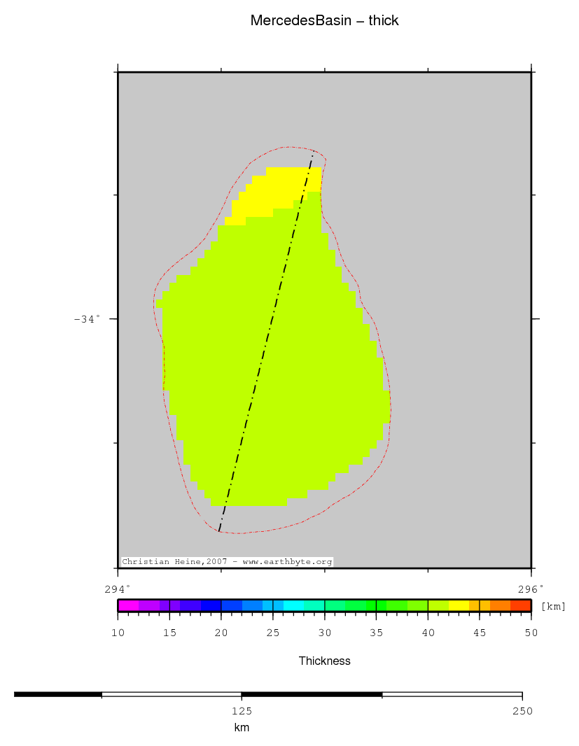Click the 125 mark on scale bar
Screen dimensions: 579x746
[x=242, y=711]
